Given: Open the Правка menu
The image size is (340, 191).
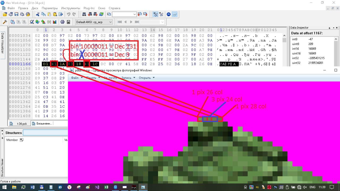Looking at the screenshot, I should 23,8.
